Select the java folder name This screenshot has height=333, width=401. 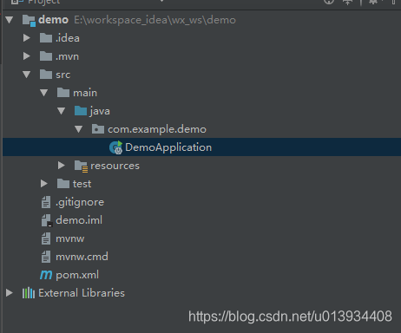point(100,111)
